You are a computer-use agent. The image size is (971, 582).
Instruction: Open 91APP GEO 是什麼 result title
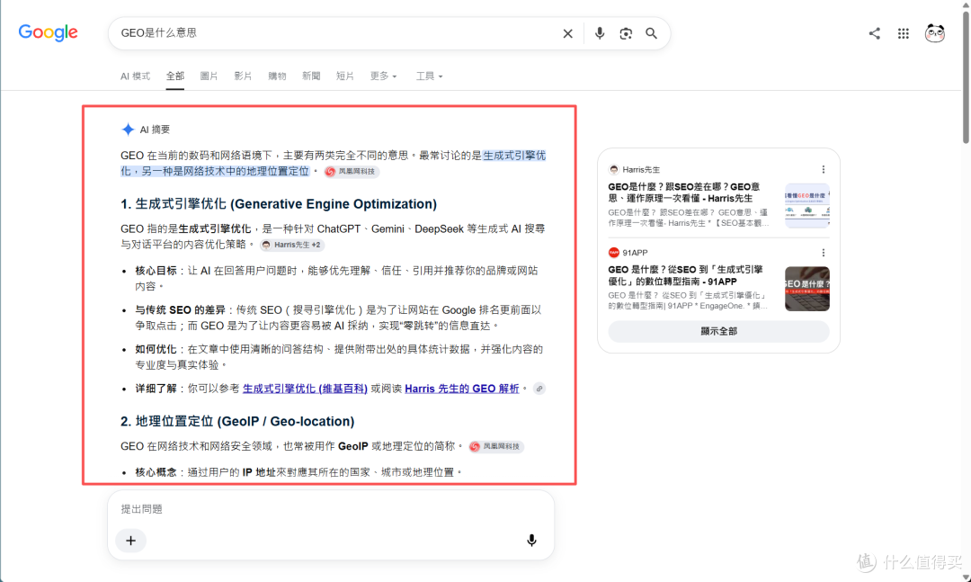click(685, 275)
